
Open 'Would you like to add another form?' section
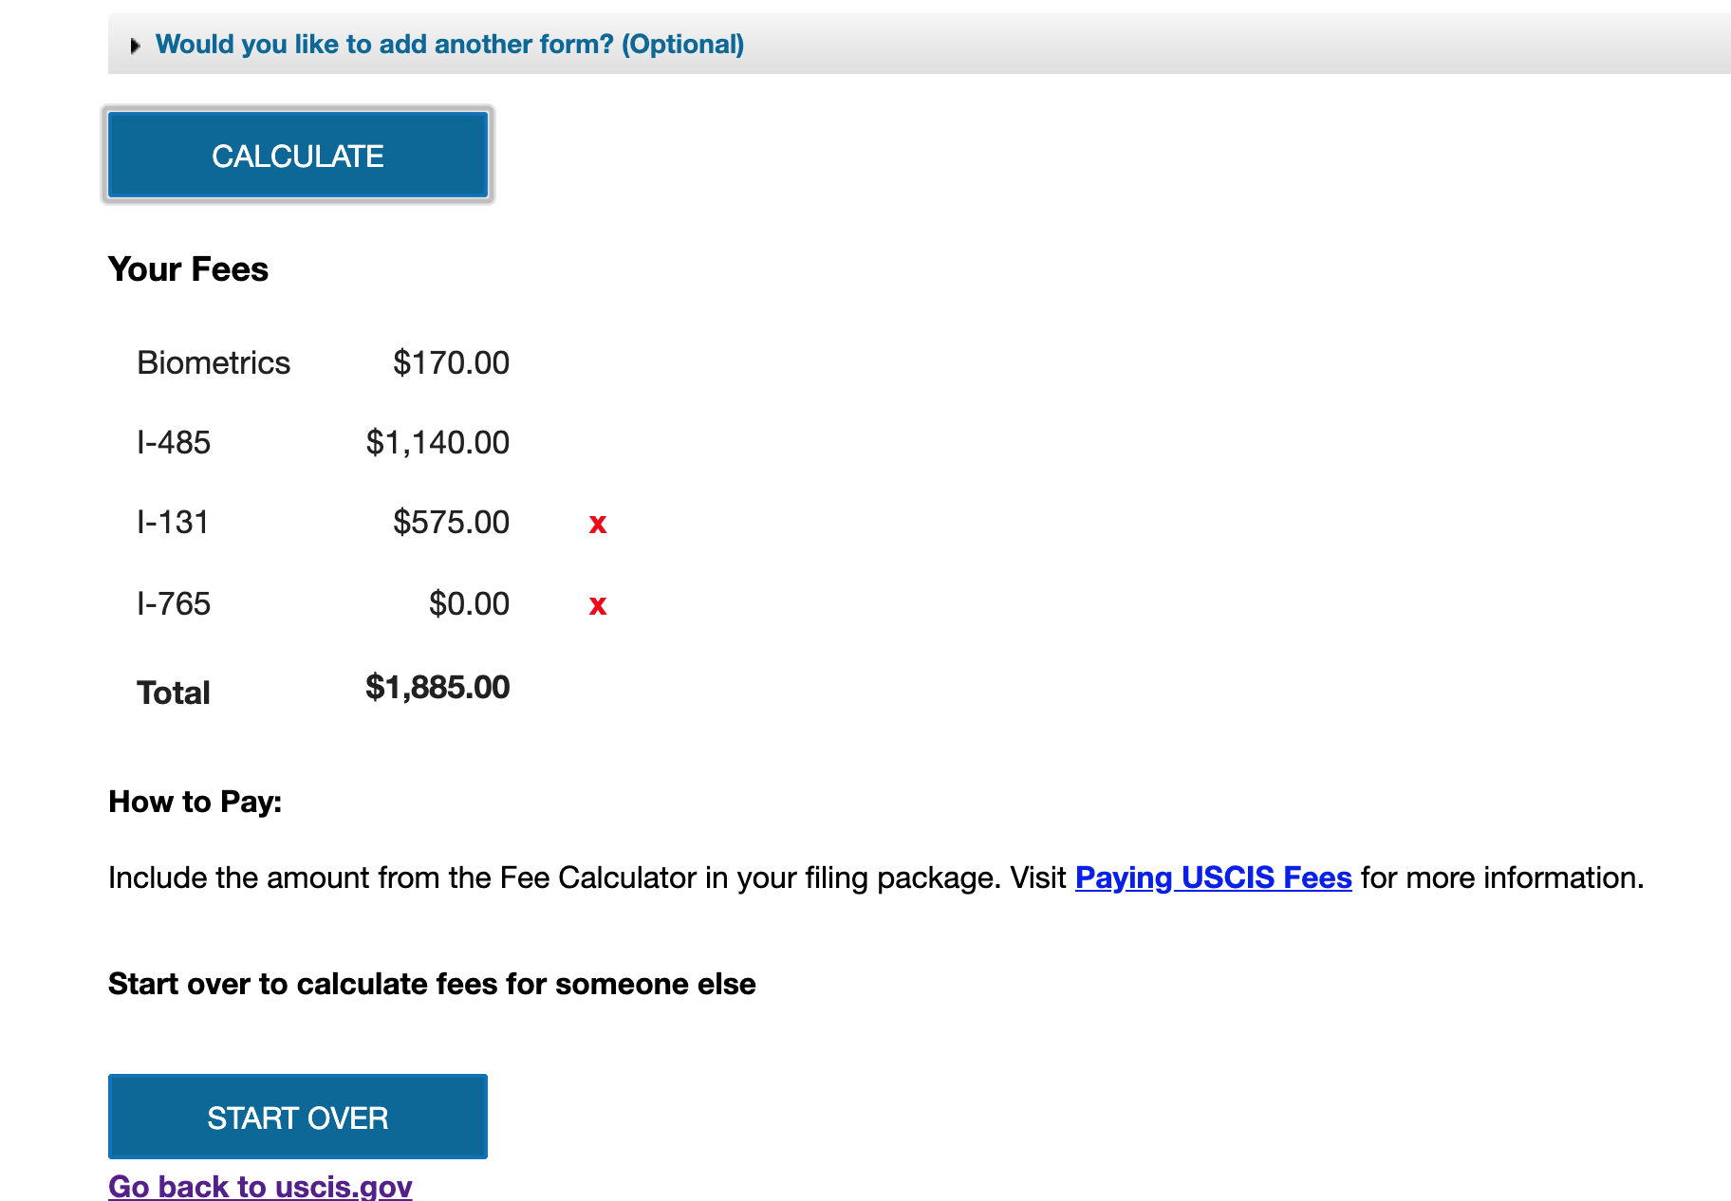coord(450,45)
